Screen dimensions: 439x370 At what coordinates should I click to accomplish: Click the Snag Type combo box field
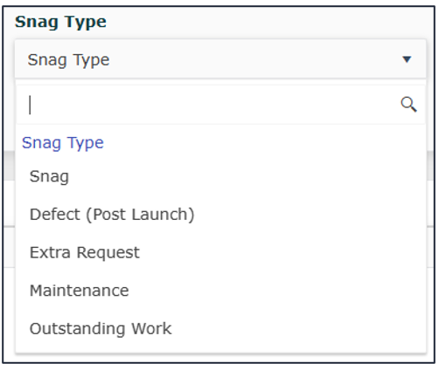click(x=220, y=59)
